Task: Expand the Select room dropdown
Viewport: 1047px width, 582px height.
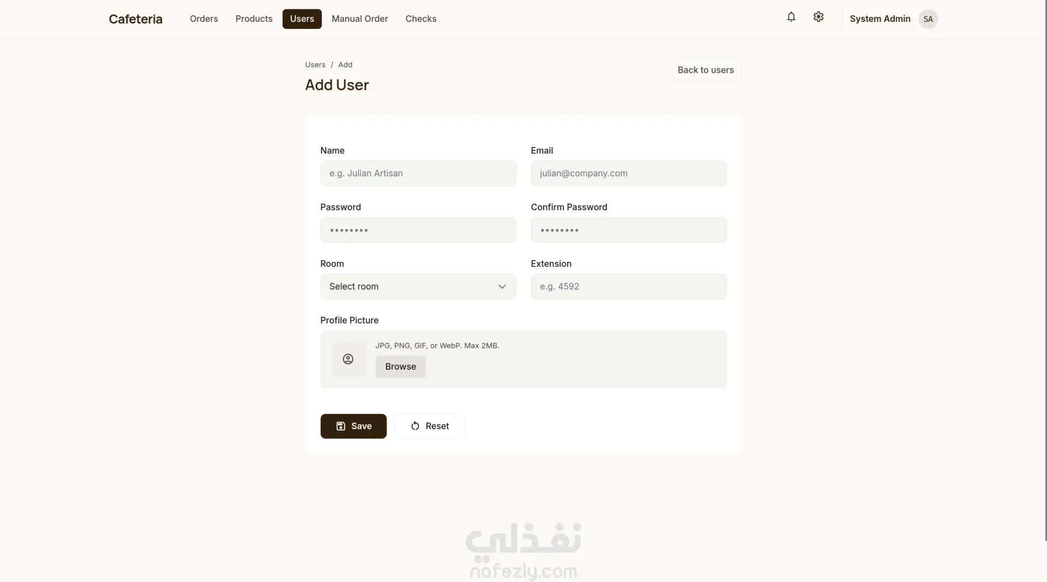Action: coord(418,286)
